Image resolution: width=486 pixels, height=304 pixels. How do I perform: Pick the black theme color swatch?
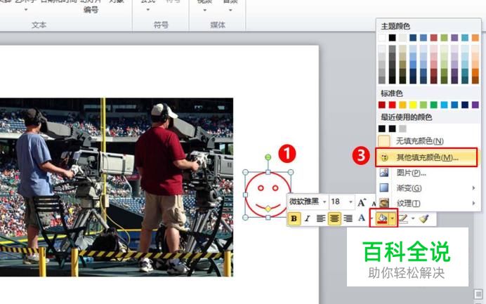pos(393,38)
